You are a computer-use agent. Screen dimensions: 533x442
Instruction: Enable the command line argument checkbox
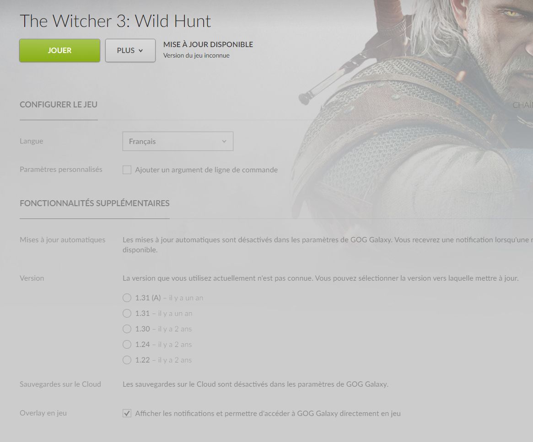coord(127,170)
